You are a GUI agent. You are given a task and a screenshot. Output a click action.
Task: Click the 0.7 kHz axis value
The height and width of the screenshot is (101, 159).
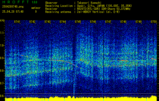click(x=2, y=83)
